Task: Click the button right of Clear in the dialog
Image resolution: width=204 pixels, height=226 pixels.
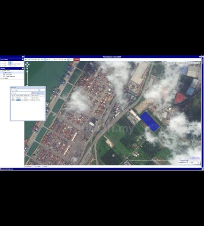Action: 40,93
